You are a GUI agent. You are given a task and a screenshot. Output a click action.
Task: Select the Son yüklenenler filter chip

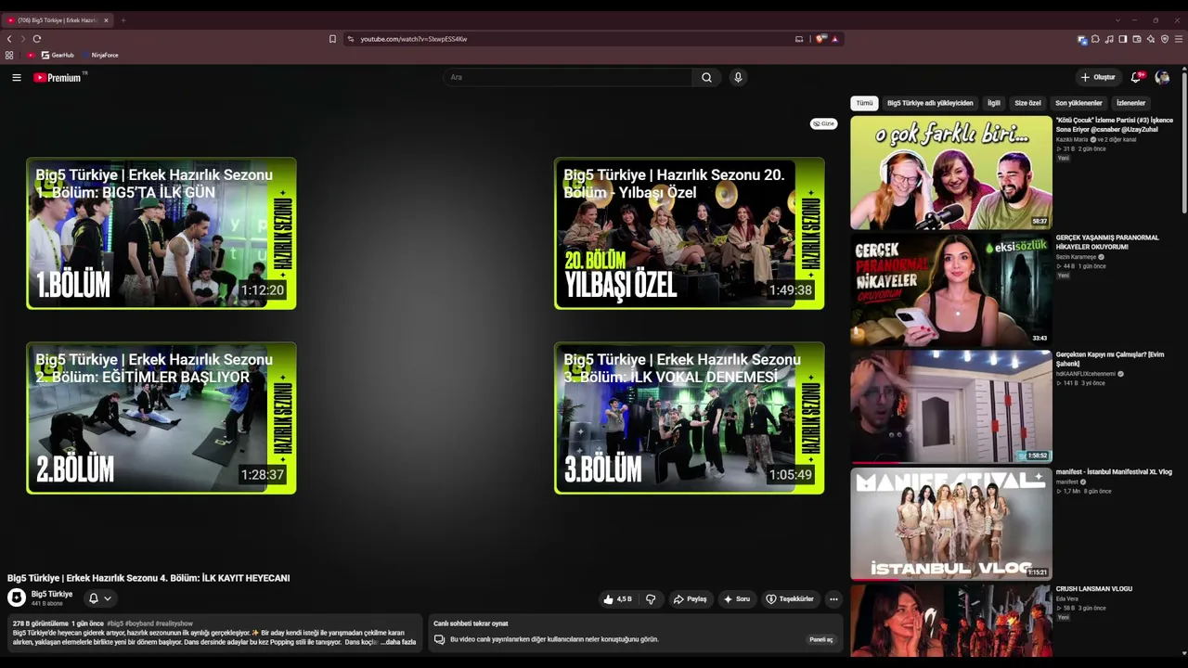[x=1078, y=103]
